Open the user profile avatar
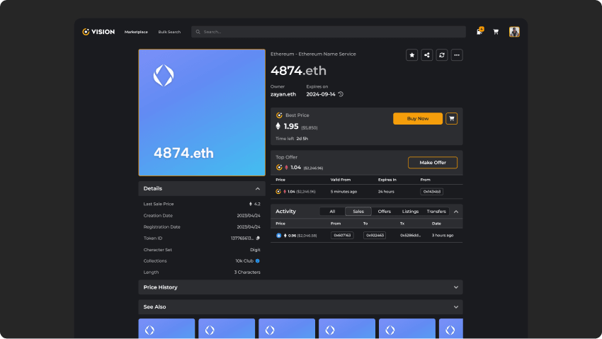602x339 pixels. coord(514,32)
